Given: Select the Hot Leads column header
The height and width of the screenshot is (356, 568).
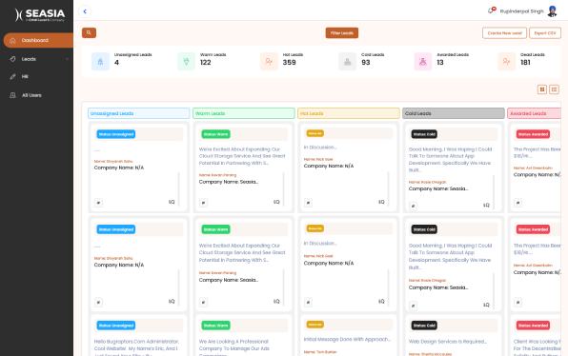Looking at the screenshot, I should tap(349, 113).
